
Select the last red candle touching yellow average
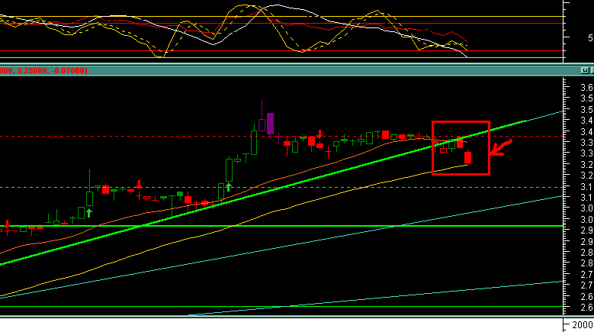[468, 157]
